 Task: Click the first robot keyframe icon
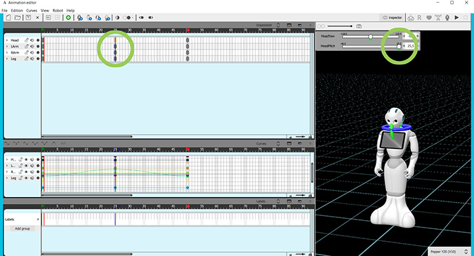pyautogui.click(x=80, y=18)
